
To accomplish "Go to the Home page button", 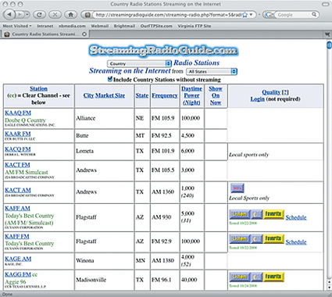I will 70,15.
